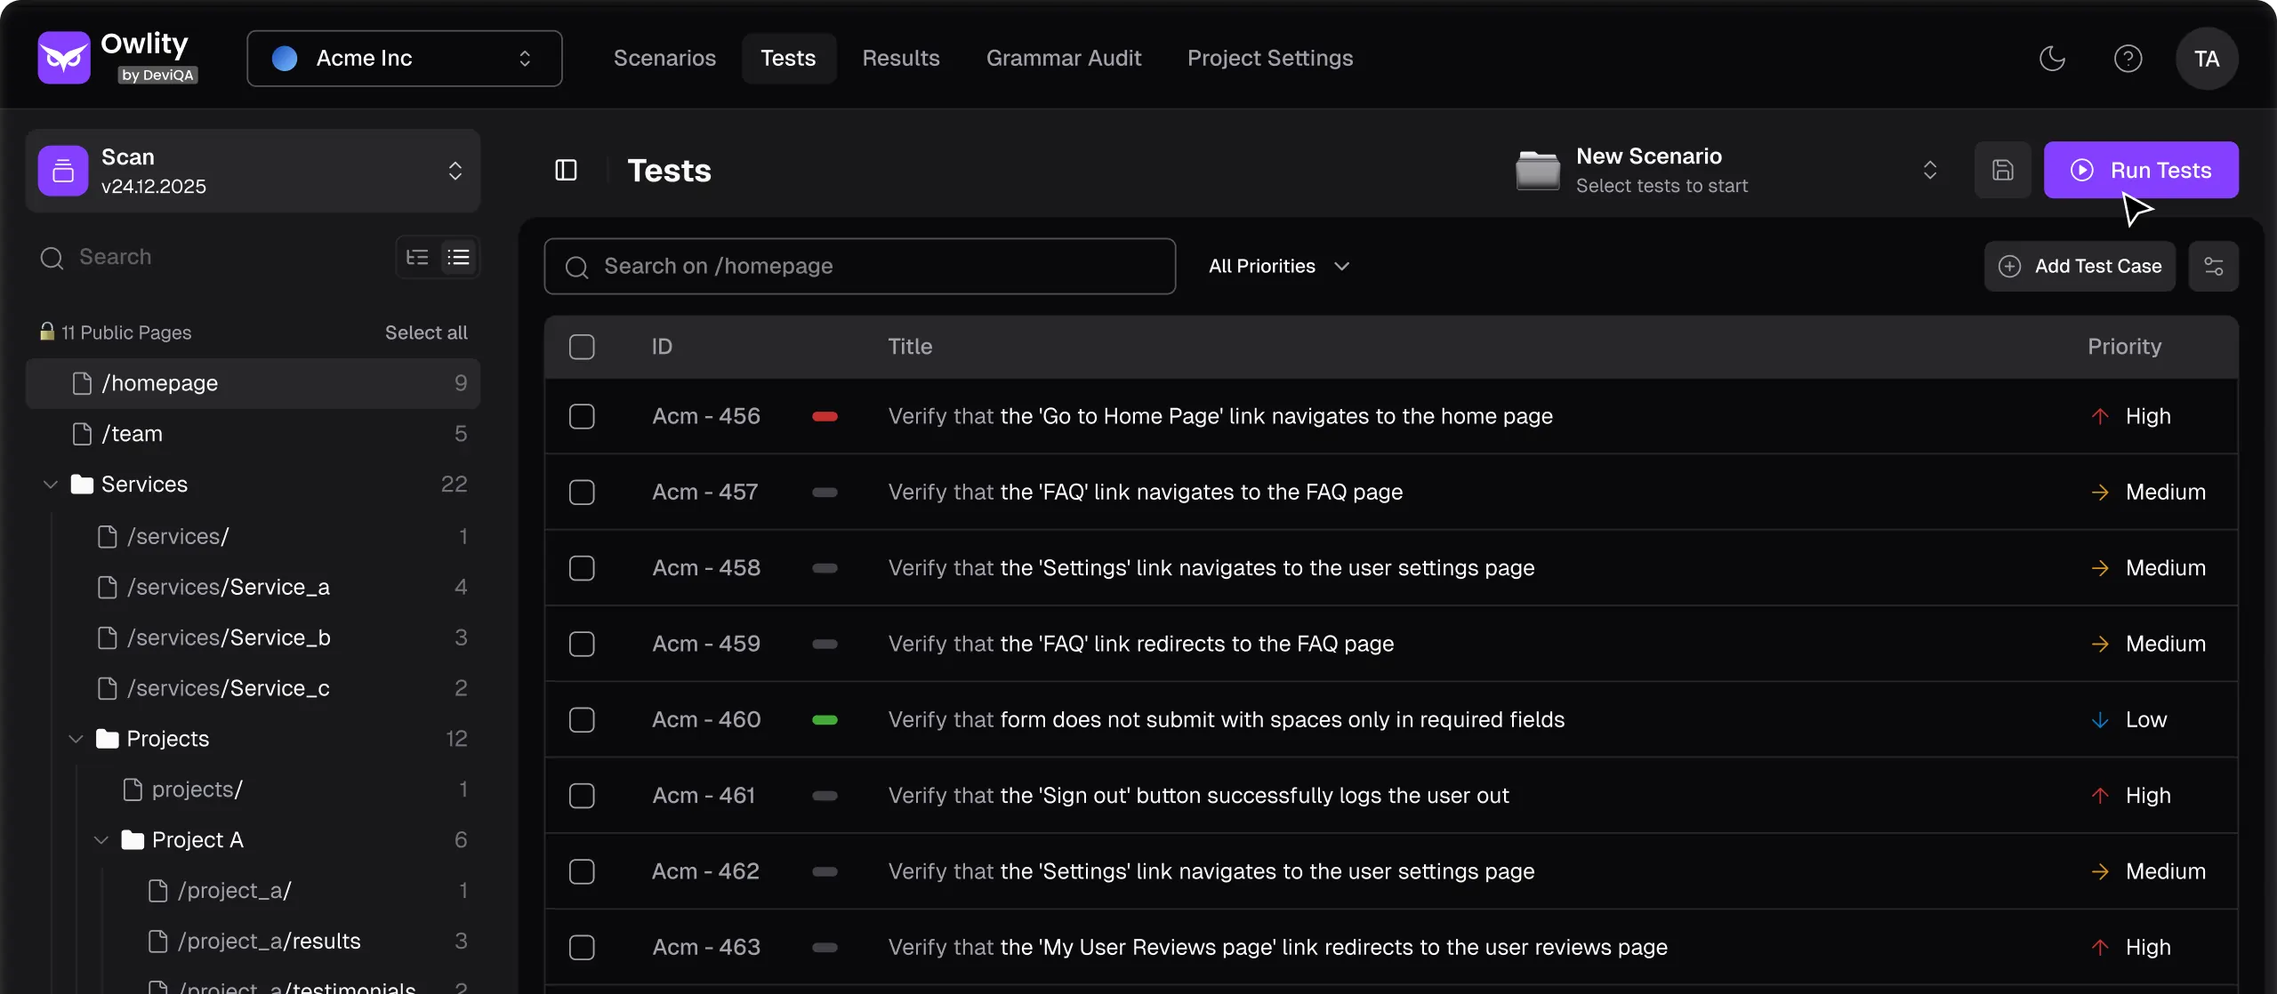Check the box for Acm - 457
2277x994 pixels.
[x=582, y=492]
